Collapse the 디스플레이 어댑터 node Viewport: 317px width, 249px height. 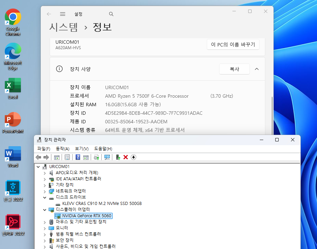45,209
